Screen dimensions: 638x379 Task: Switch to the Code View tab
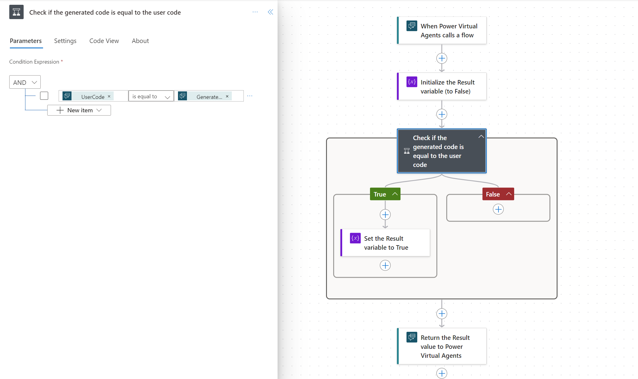point(104,41)
